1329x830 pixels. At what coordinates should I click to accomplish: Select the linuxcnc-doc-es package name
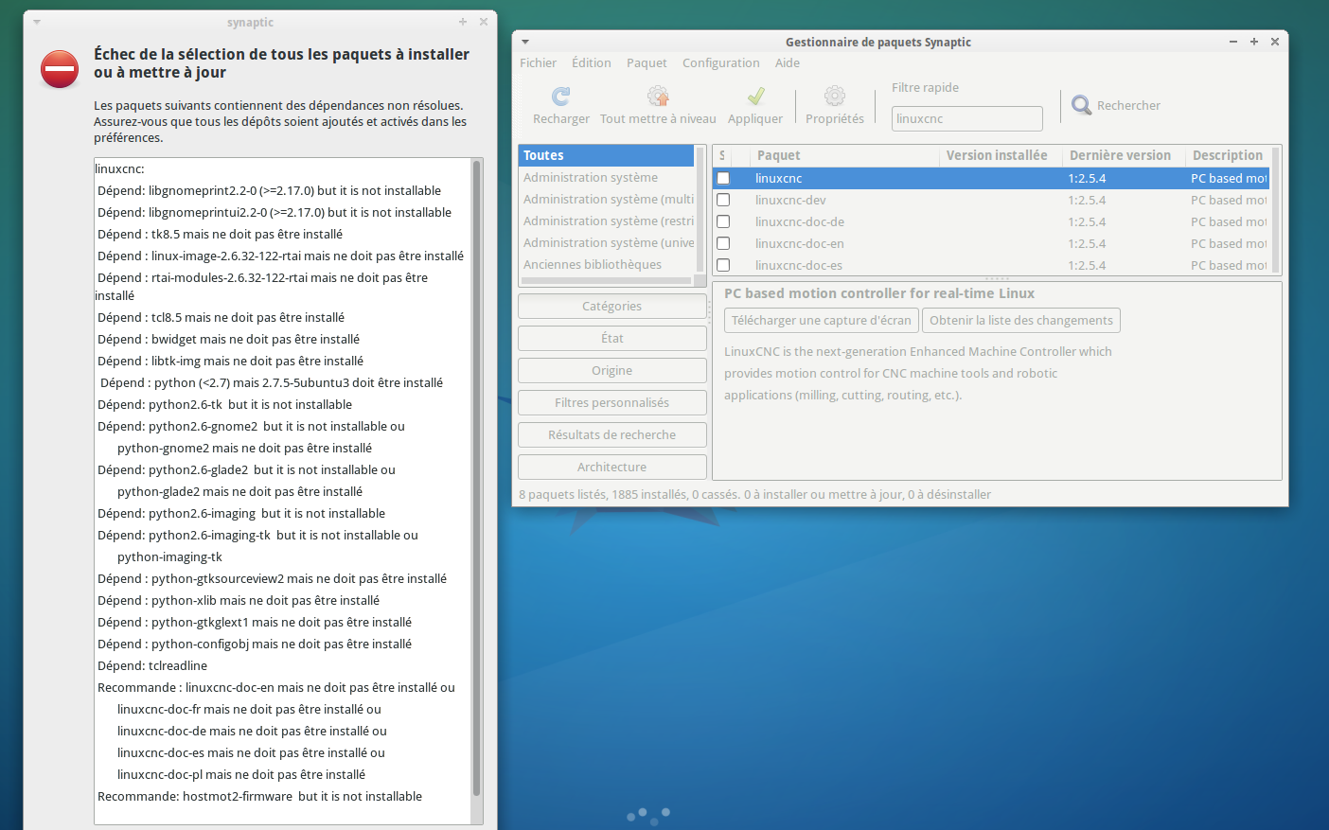pos(799,265)
